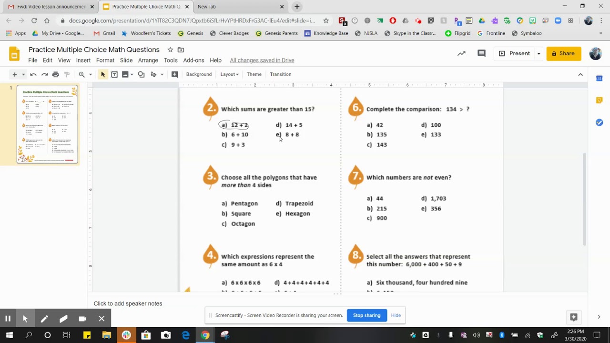
Task: Open the Knowledge Base bookmark
Action: pos(326,33)
